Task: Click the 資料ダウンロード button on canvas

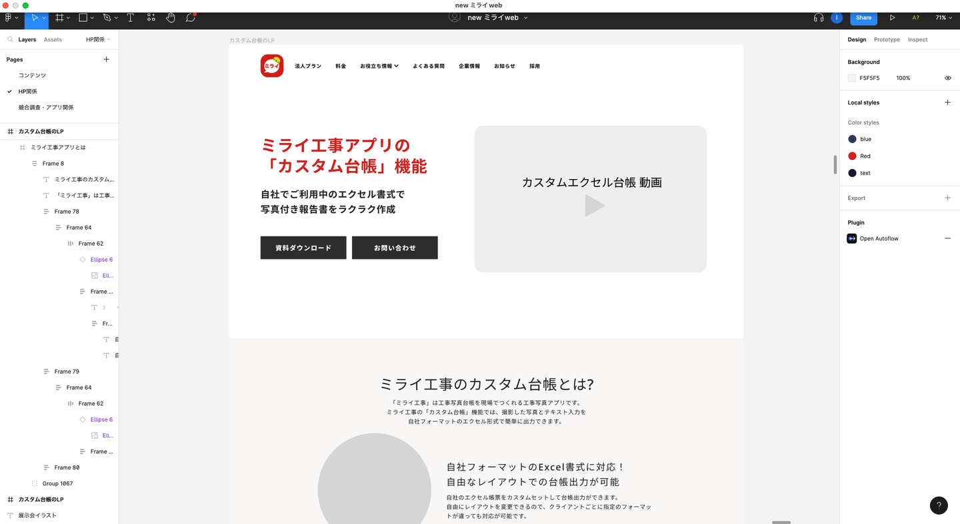Action: coord(303,248)
